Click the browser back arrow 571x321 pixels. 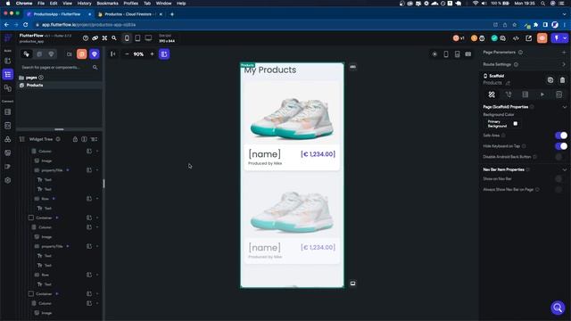[x=6, y=25]
